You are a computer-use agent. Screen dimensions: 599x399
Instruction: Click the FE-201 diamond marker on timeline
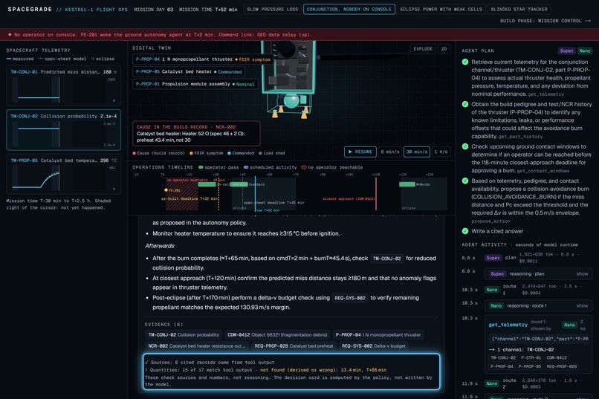166,189
